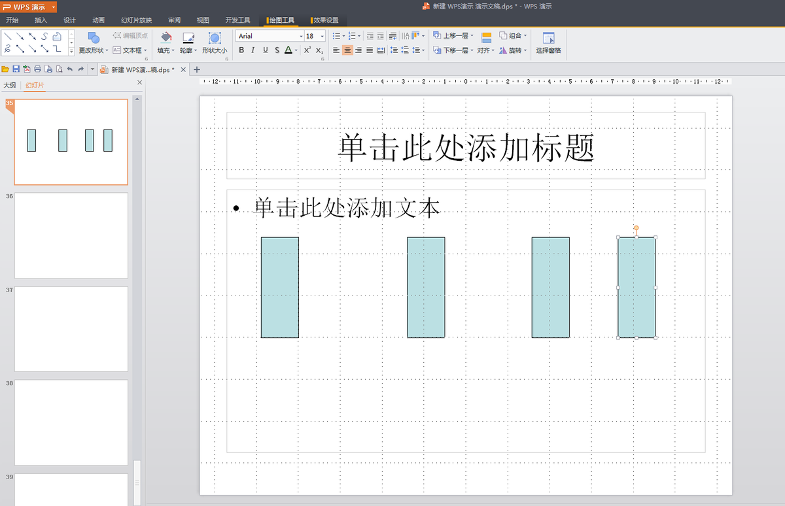Image resolution: width=785 pixels, height=506 pixels.
Task: Click the Open folder icon in quick toolbar
Action: (x=5, y=69)
